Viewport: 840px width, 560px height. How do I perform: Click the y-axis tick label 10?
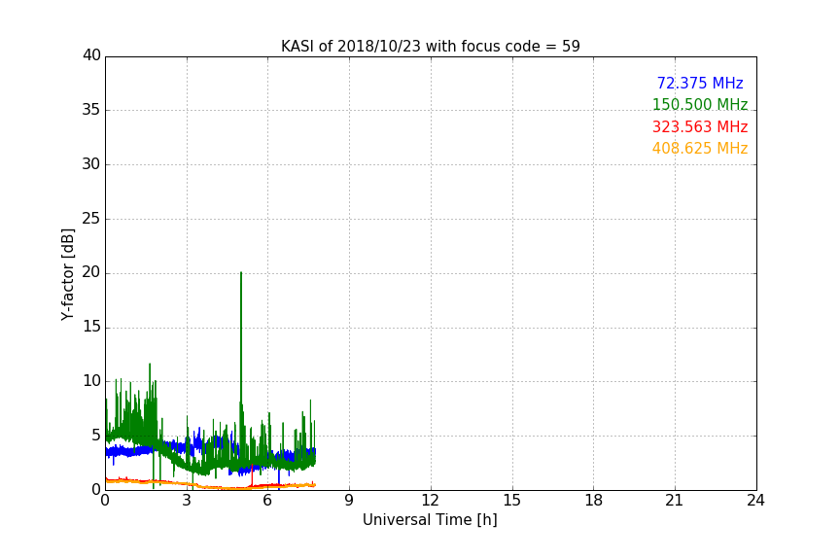pyautogui.click(x=91, y=381)
